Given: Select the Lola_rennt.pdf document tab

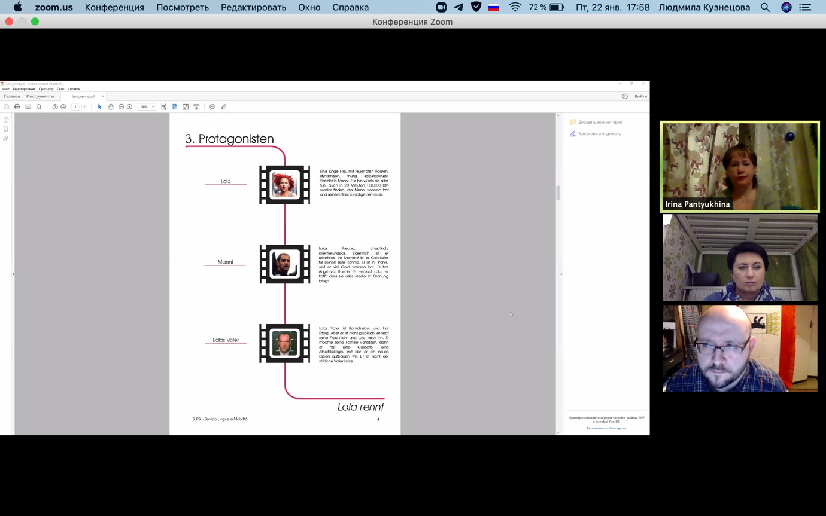Looking at the screenshot, I should (x=83, y=96).
